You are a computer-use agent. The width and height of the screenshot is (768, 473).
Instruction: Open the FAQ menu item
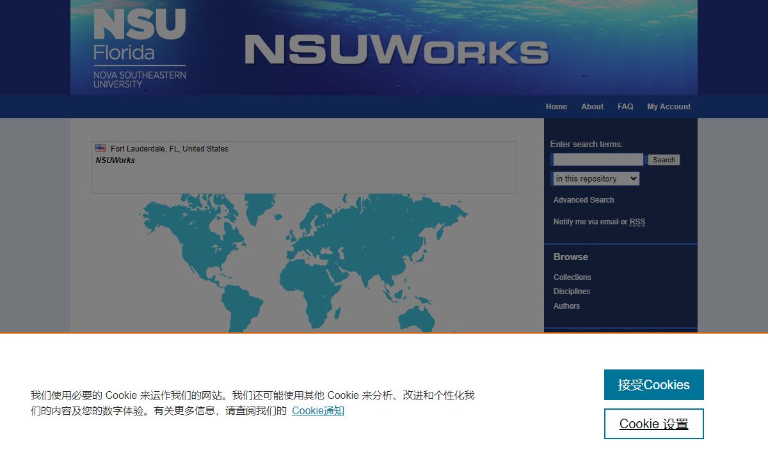(x=625, y=107)
